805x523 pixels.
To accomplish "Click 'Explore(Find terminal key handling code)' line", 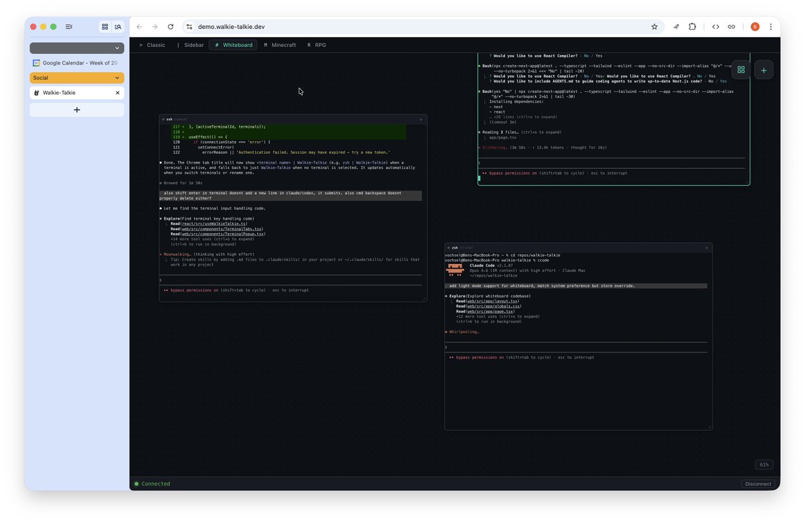I will 209,219.
